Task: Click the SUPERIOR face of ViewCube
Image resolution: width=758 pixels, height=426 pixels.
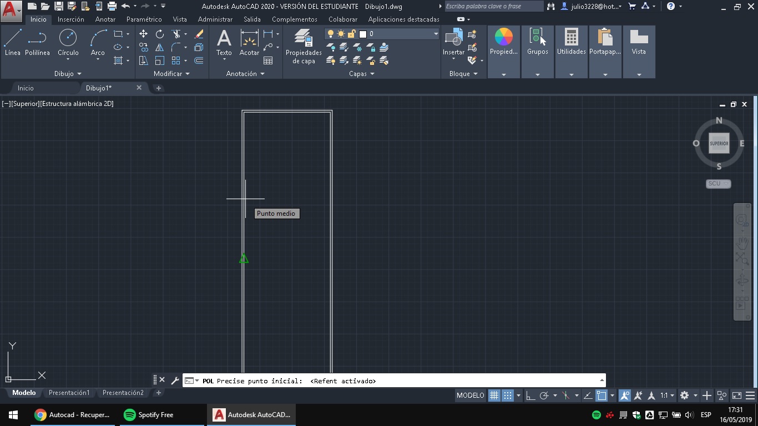Action: [719, 144]
